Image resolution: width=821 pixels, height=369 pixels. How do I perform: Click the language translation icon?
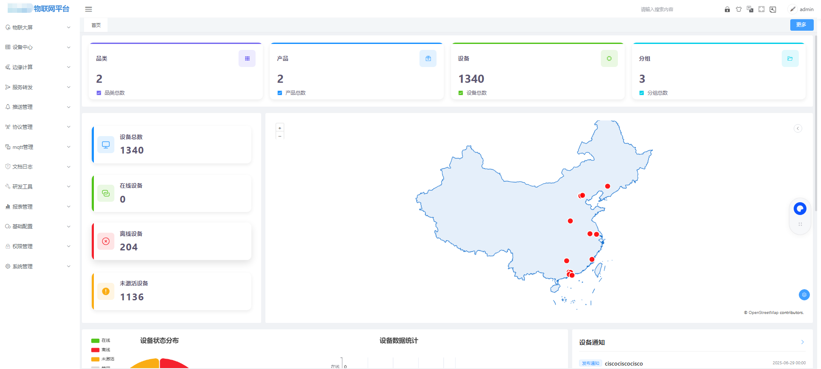point(750,9)
